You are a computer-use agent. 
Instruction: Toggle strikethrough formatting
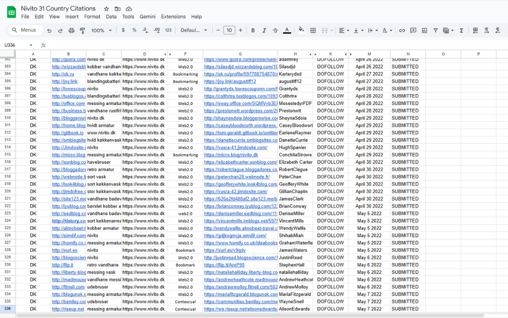pyautogui.click(x=276, y=30)
